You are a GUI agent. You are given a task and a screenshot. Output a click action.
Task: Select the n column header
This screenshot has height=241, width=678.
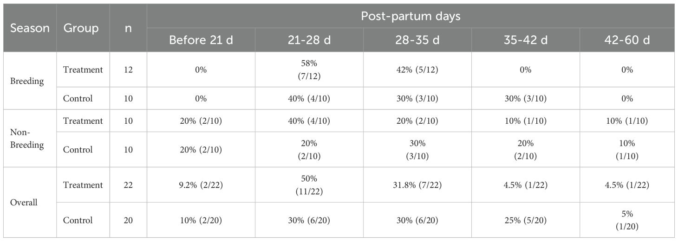128,28
